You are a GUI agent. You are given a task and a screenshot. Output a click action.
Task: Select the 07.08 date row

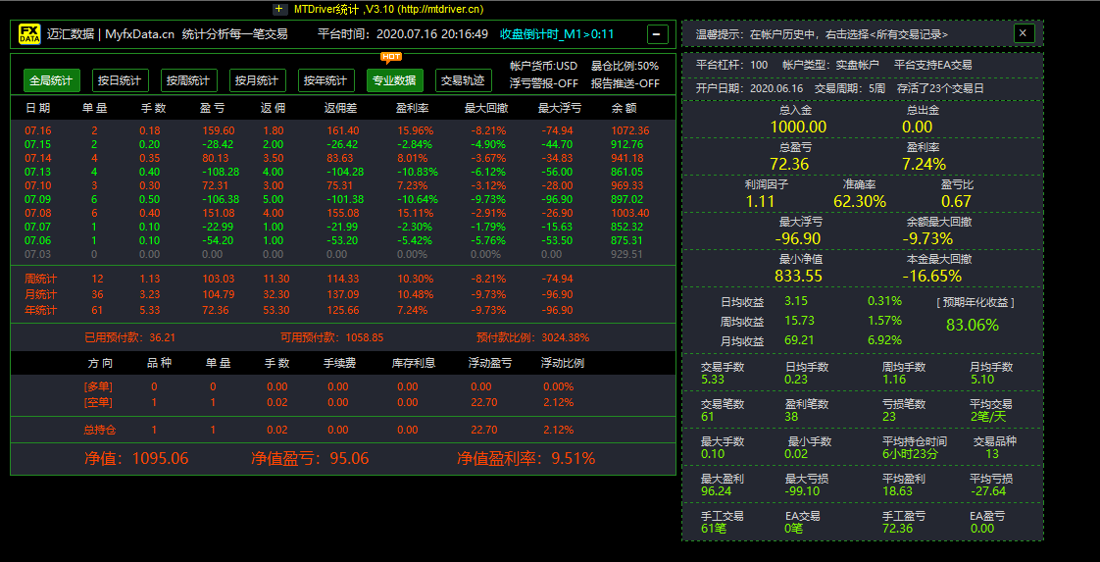343,213
